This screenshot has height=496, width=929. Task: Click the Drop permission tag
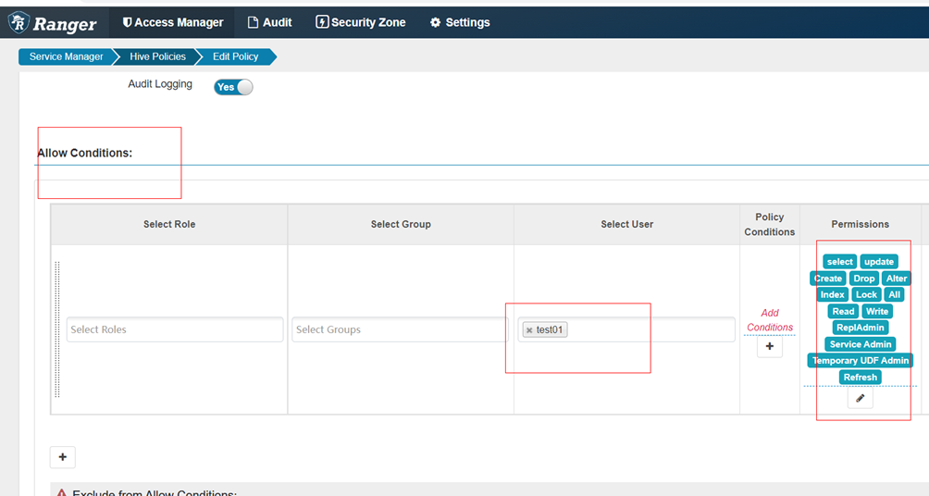pos(864,278)
